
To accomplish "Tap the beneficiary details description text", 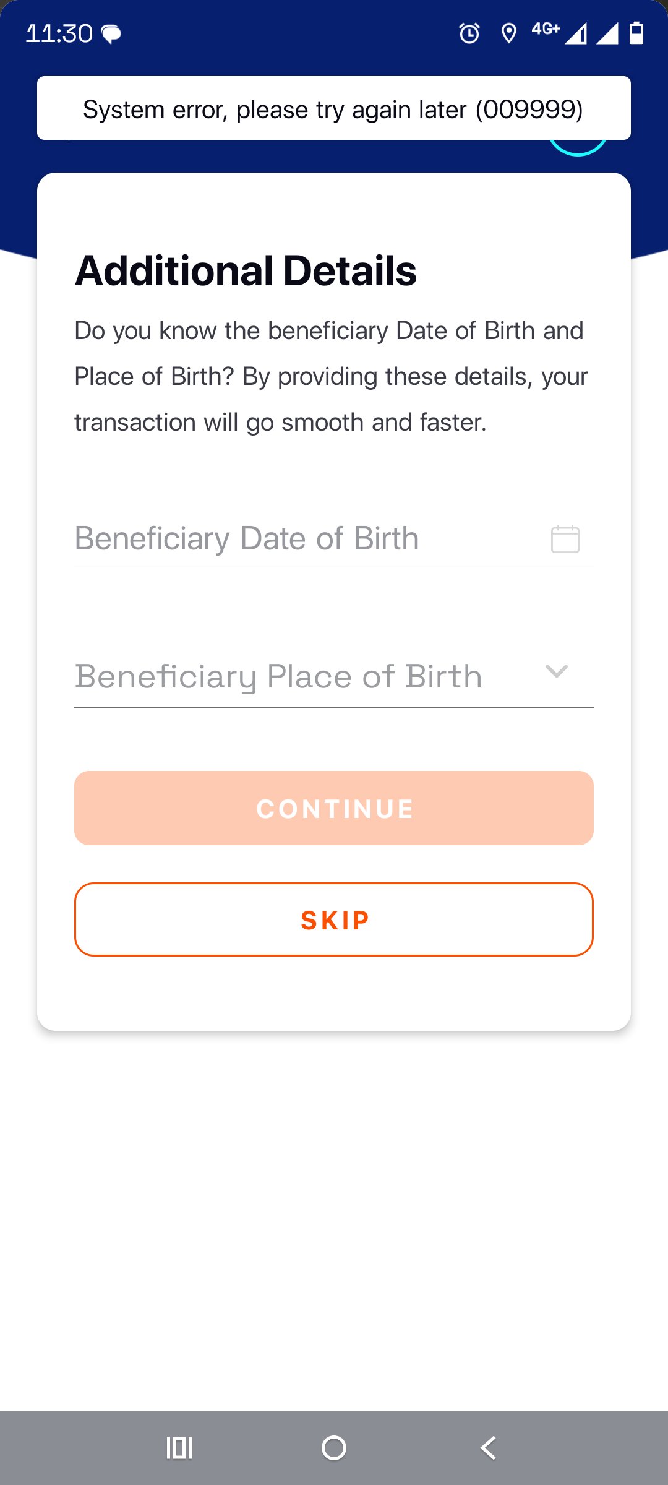I will tap(332, 376).
